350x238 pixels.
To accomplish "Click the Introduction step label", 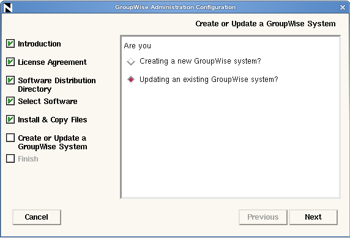I will (39, 44).
